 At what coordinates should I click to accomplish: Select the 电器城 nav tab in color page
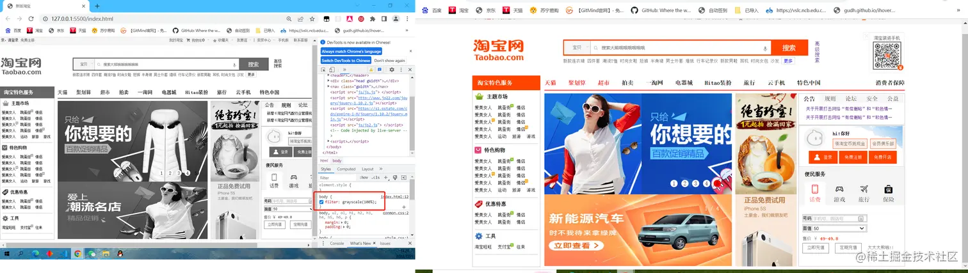pyautogui.click(x=684, y=83)
